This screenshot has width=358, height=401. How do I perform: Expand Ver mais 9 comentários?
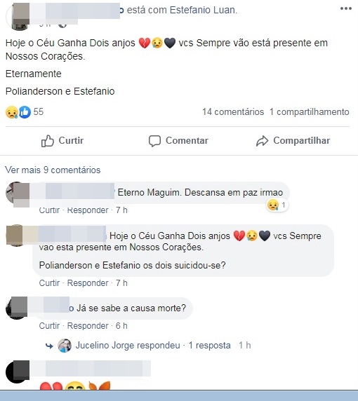click(x=53, y=170)
